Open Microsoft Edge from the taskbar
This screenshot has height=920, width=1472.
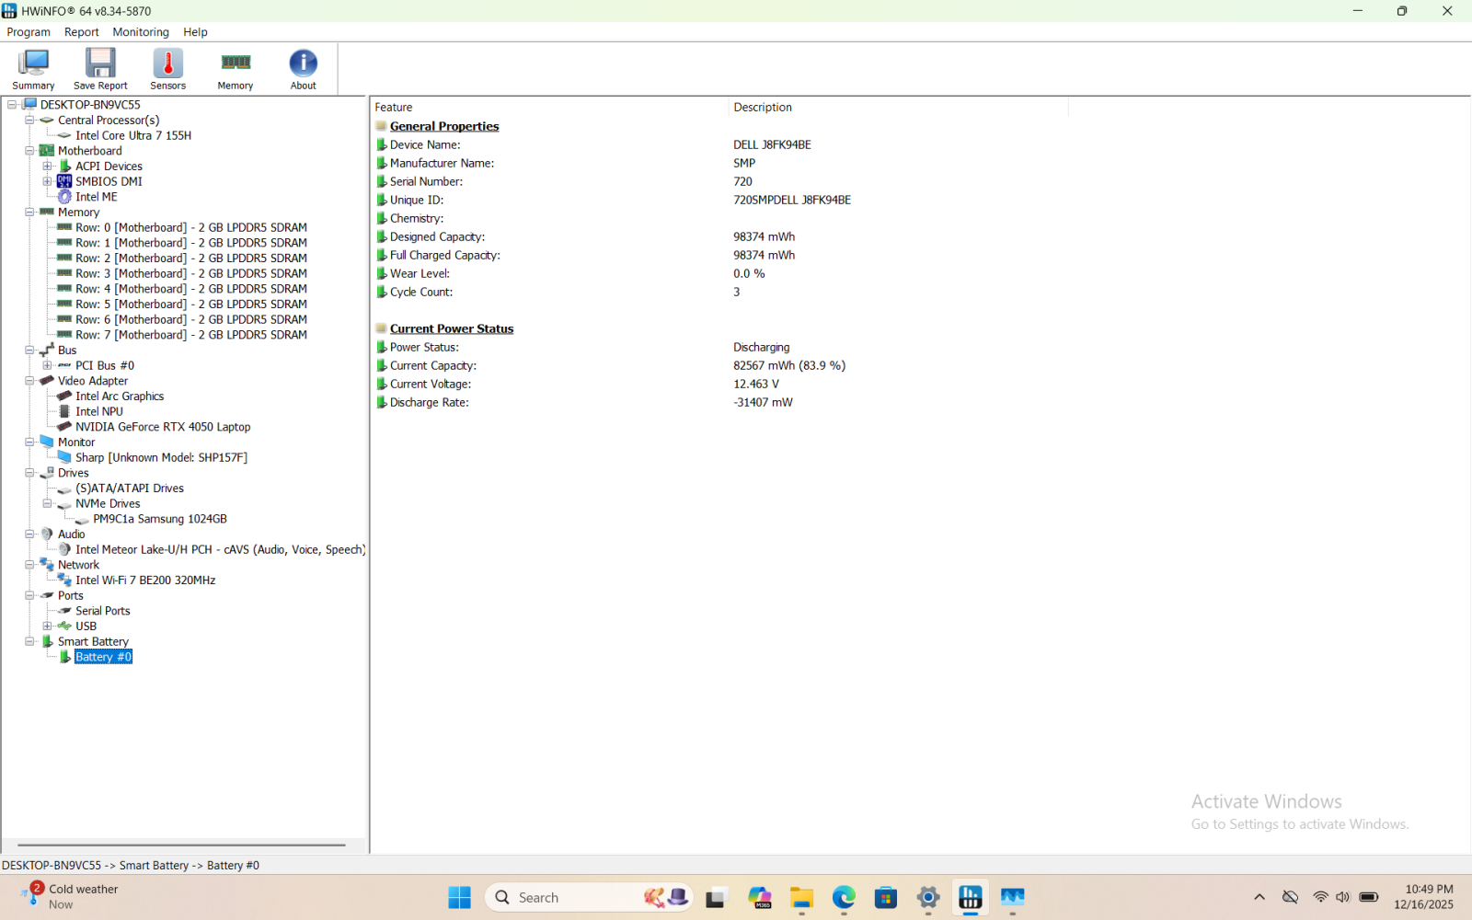coord(844,897)
